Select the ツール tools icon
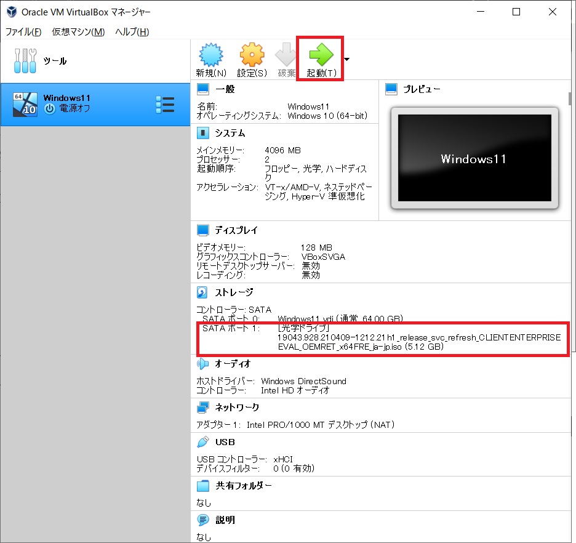 coord(25,61)
